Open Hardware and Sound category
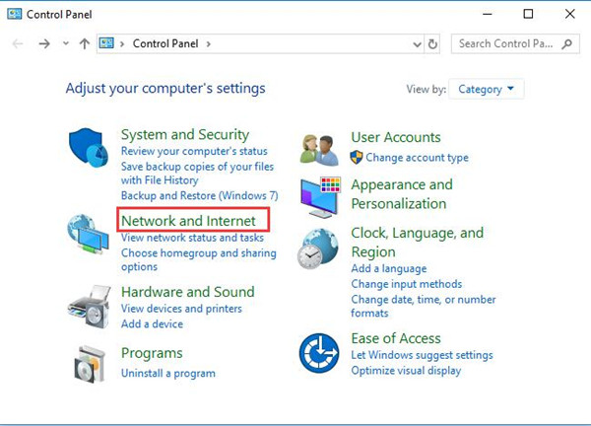 188,292
